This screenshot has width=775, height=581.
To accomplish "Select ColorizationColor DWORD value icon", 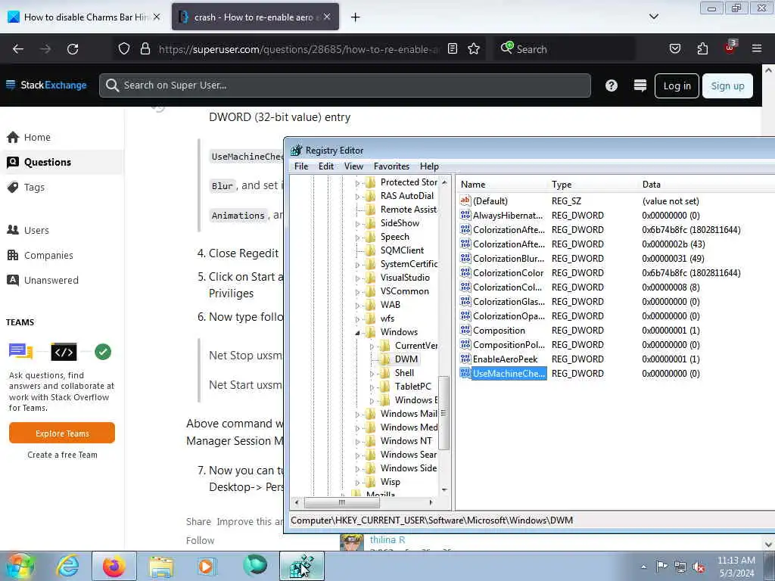I will [x=465, y=272].
